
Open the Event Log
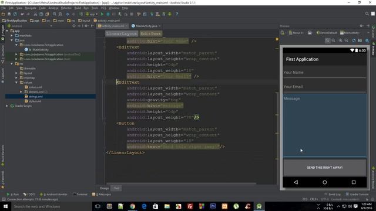[x=333, y=194]
